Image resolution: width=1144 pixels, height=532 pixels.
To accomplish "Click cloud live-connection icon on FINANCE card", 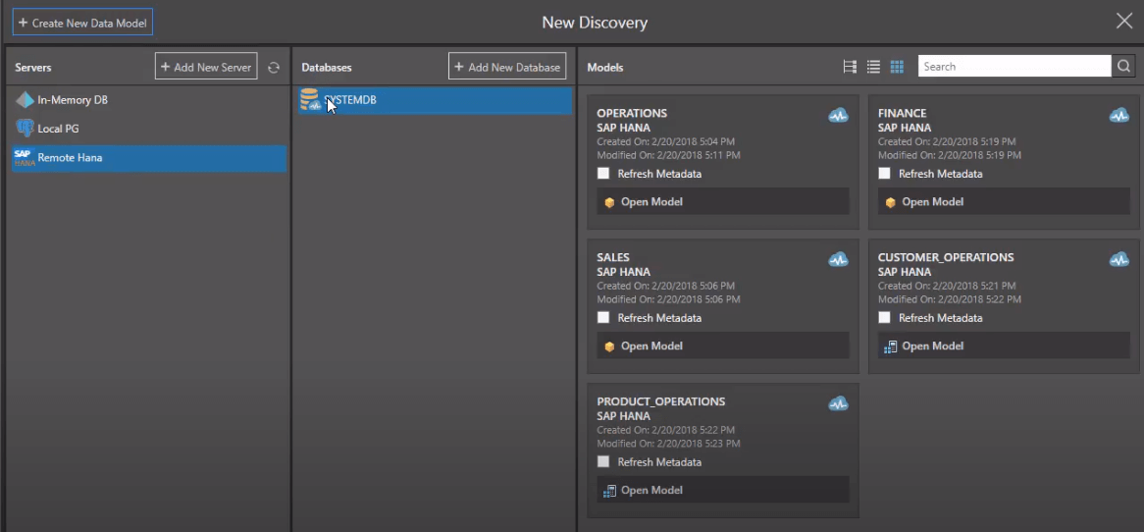I will [1119, 115].
